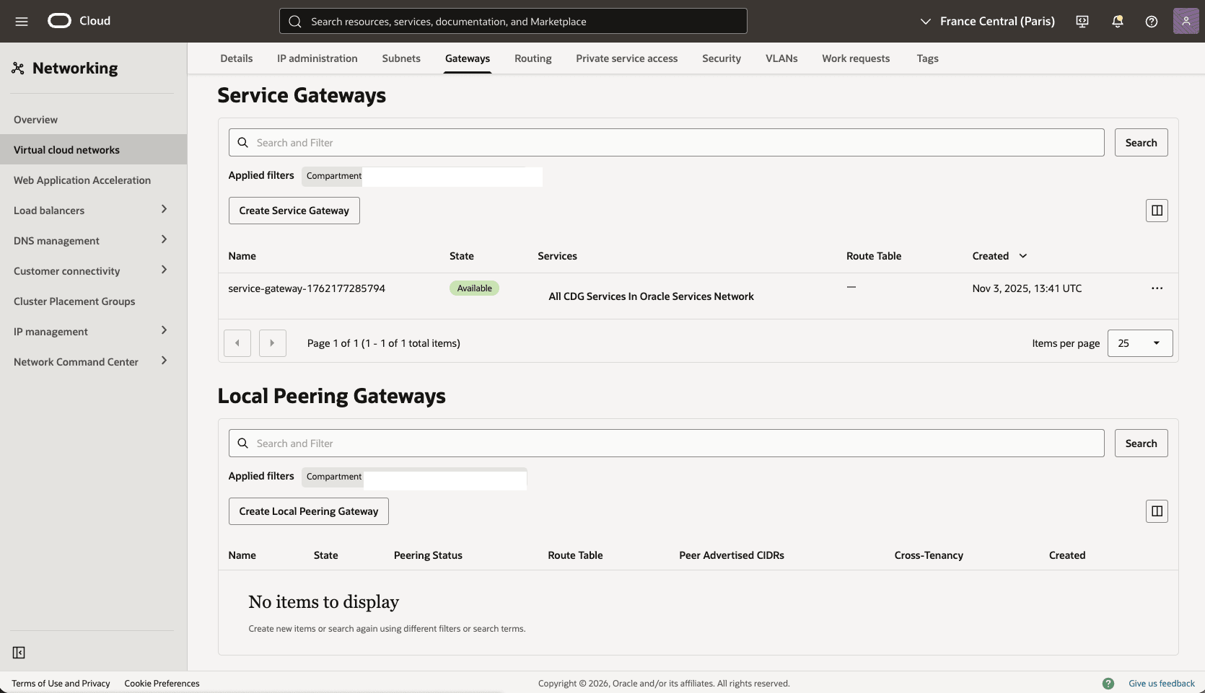Switch to the Routing tab

tap(533, 58)
